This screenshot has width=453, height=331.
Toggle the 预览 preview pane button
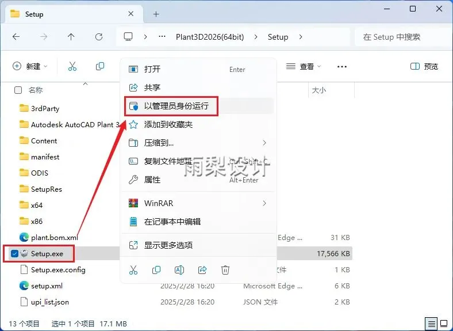(x=424, y=67)
